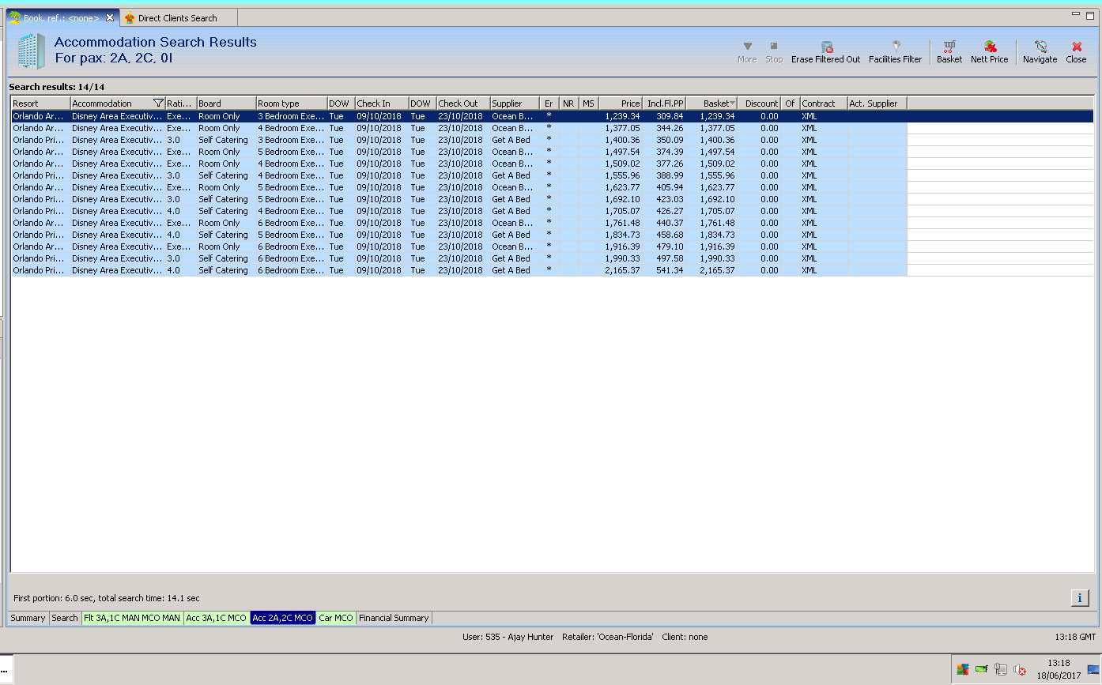Viewport: 1102px width, 685px height.
Task: Click the info 'i' button
Action: pos(1079,598)
